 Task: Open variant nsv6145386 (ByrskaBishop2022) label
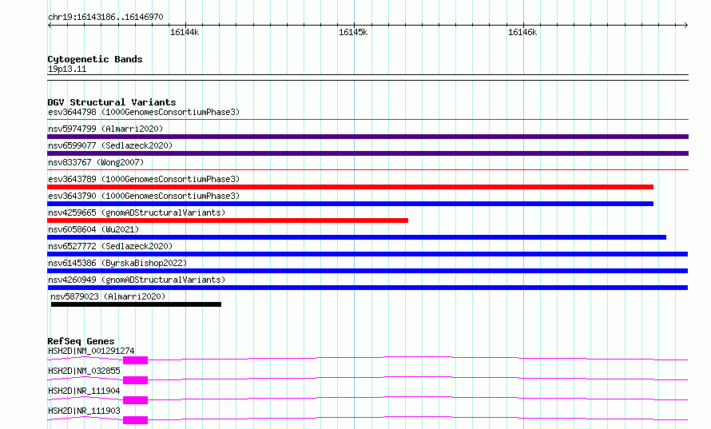pyautogui.click(x=117, y=263)
